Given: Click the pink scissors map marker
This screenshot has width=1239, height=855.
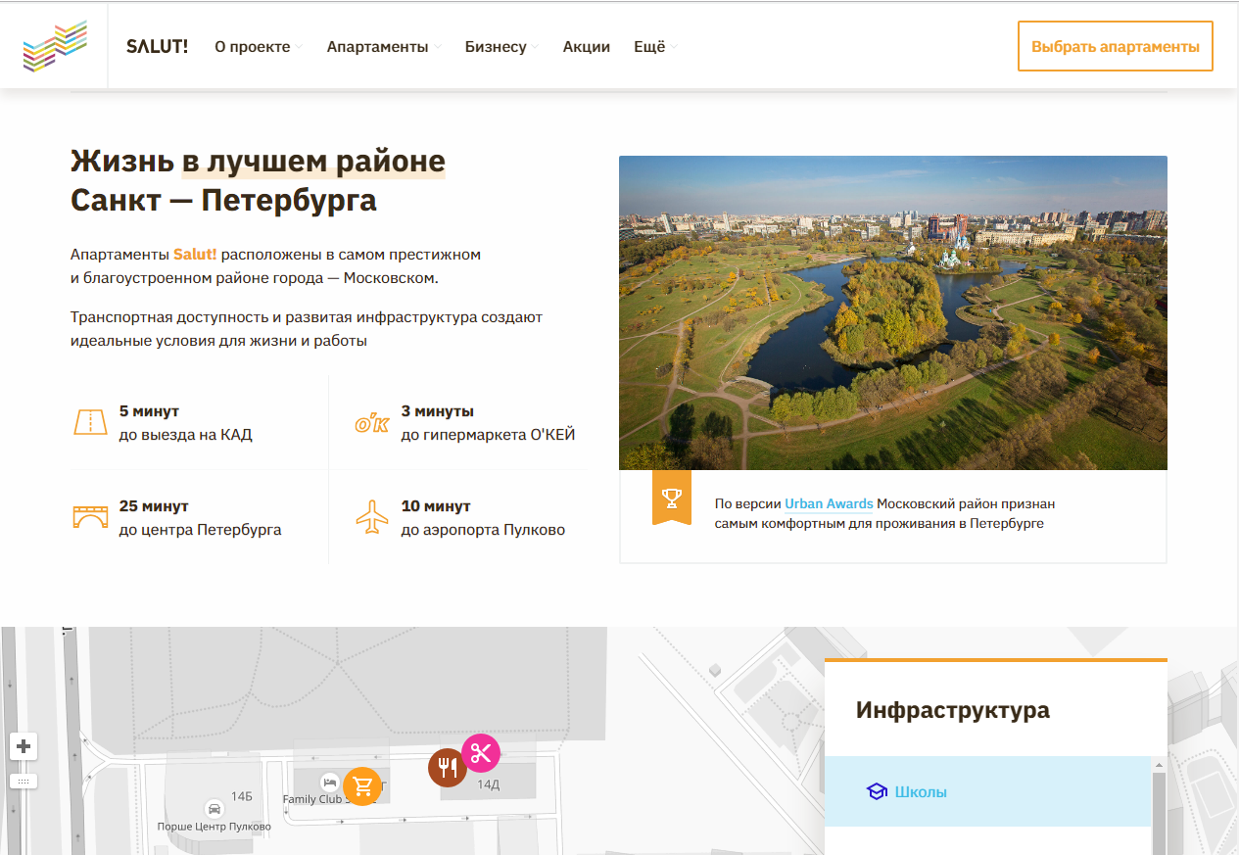Looking at the screenshot, I should (x=481, y=753).
